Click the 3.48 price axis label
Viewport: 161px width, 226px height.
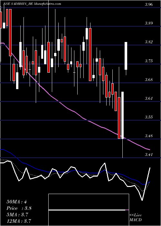point(149,136)
